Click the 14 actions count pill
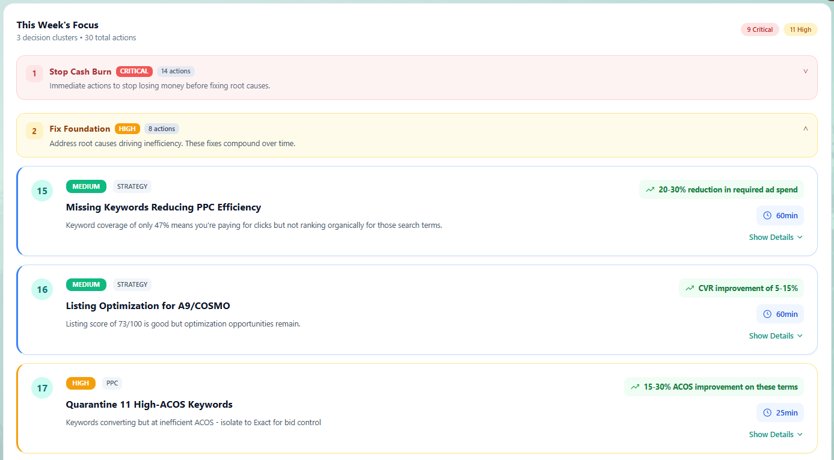This screenshot has height=460, width=834. point(176,71)
